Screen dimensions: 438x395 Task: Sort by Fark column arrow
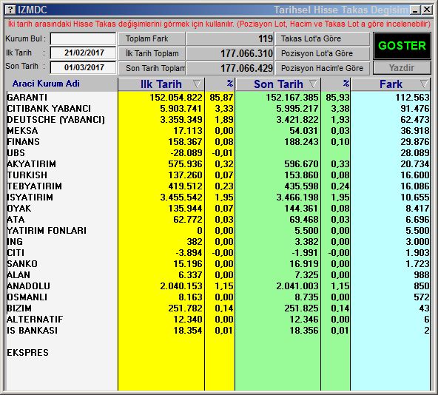pos(424,84)
